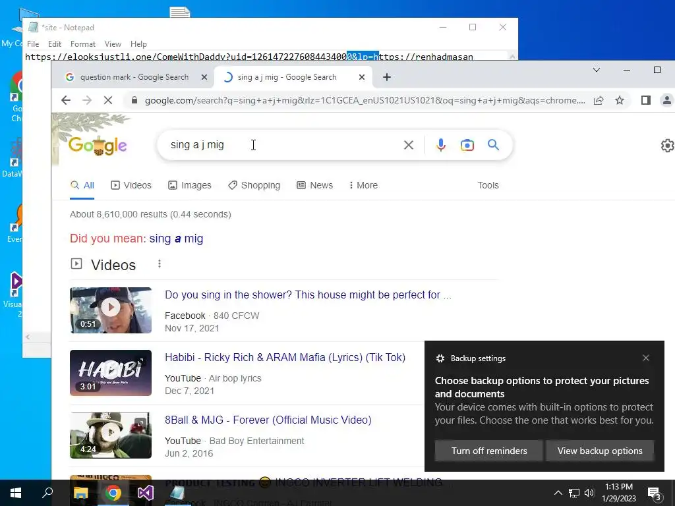Screen dimensions: 675x506
Task: Open the Chrome tab search chevron
Action: coord(596,70)
